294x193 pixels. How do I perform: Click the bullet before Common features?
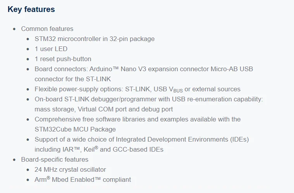tap(14, 29)
